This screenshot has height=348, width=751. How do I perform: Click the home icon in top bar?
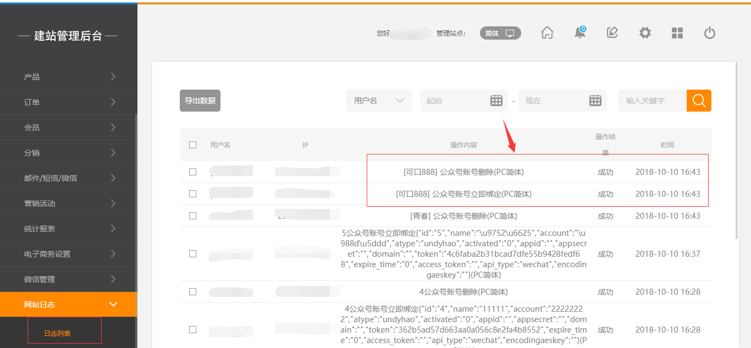547,33
